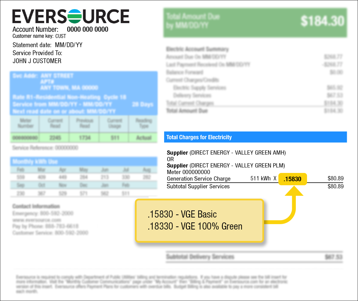Screen dimensions: 358x301
Task: Select the account number 0000 000 0000
Action: 88,29
